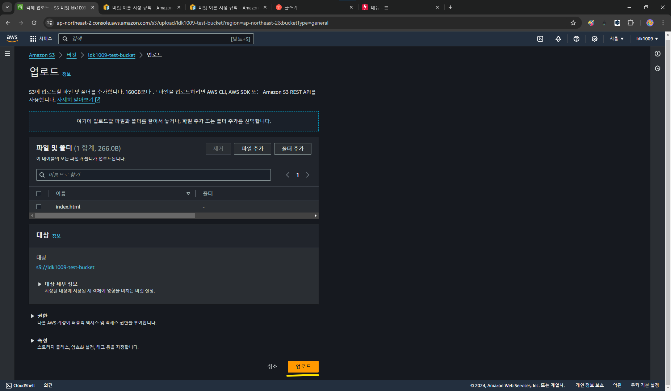This screenshot has height=391, width=671.
Task: Open s3://ldk1009-test-bucket destination link
Action: pos(65,267)
